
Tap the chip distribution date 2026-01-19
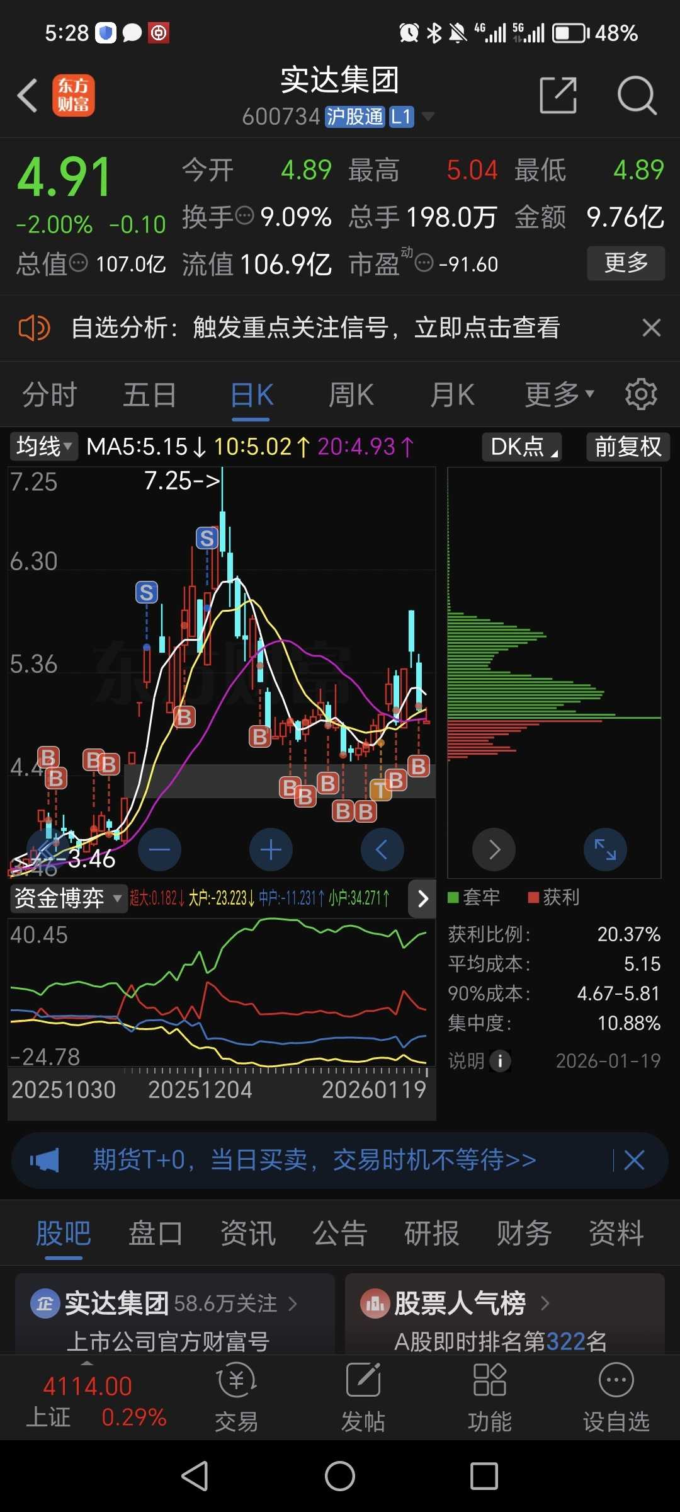click(x=608, y=1061)
